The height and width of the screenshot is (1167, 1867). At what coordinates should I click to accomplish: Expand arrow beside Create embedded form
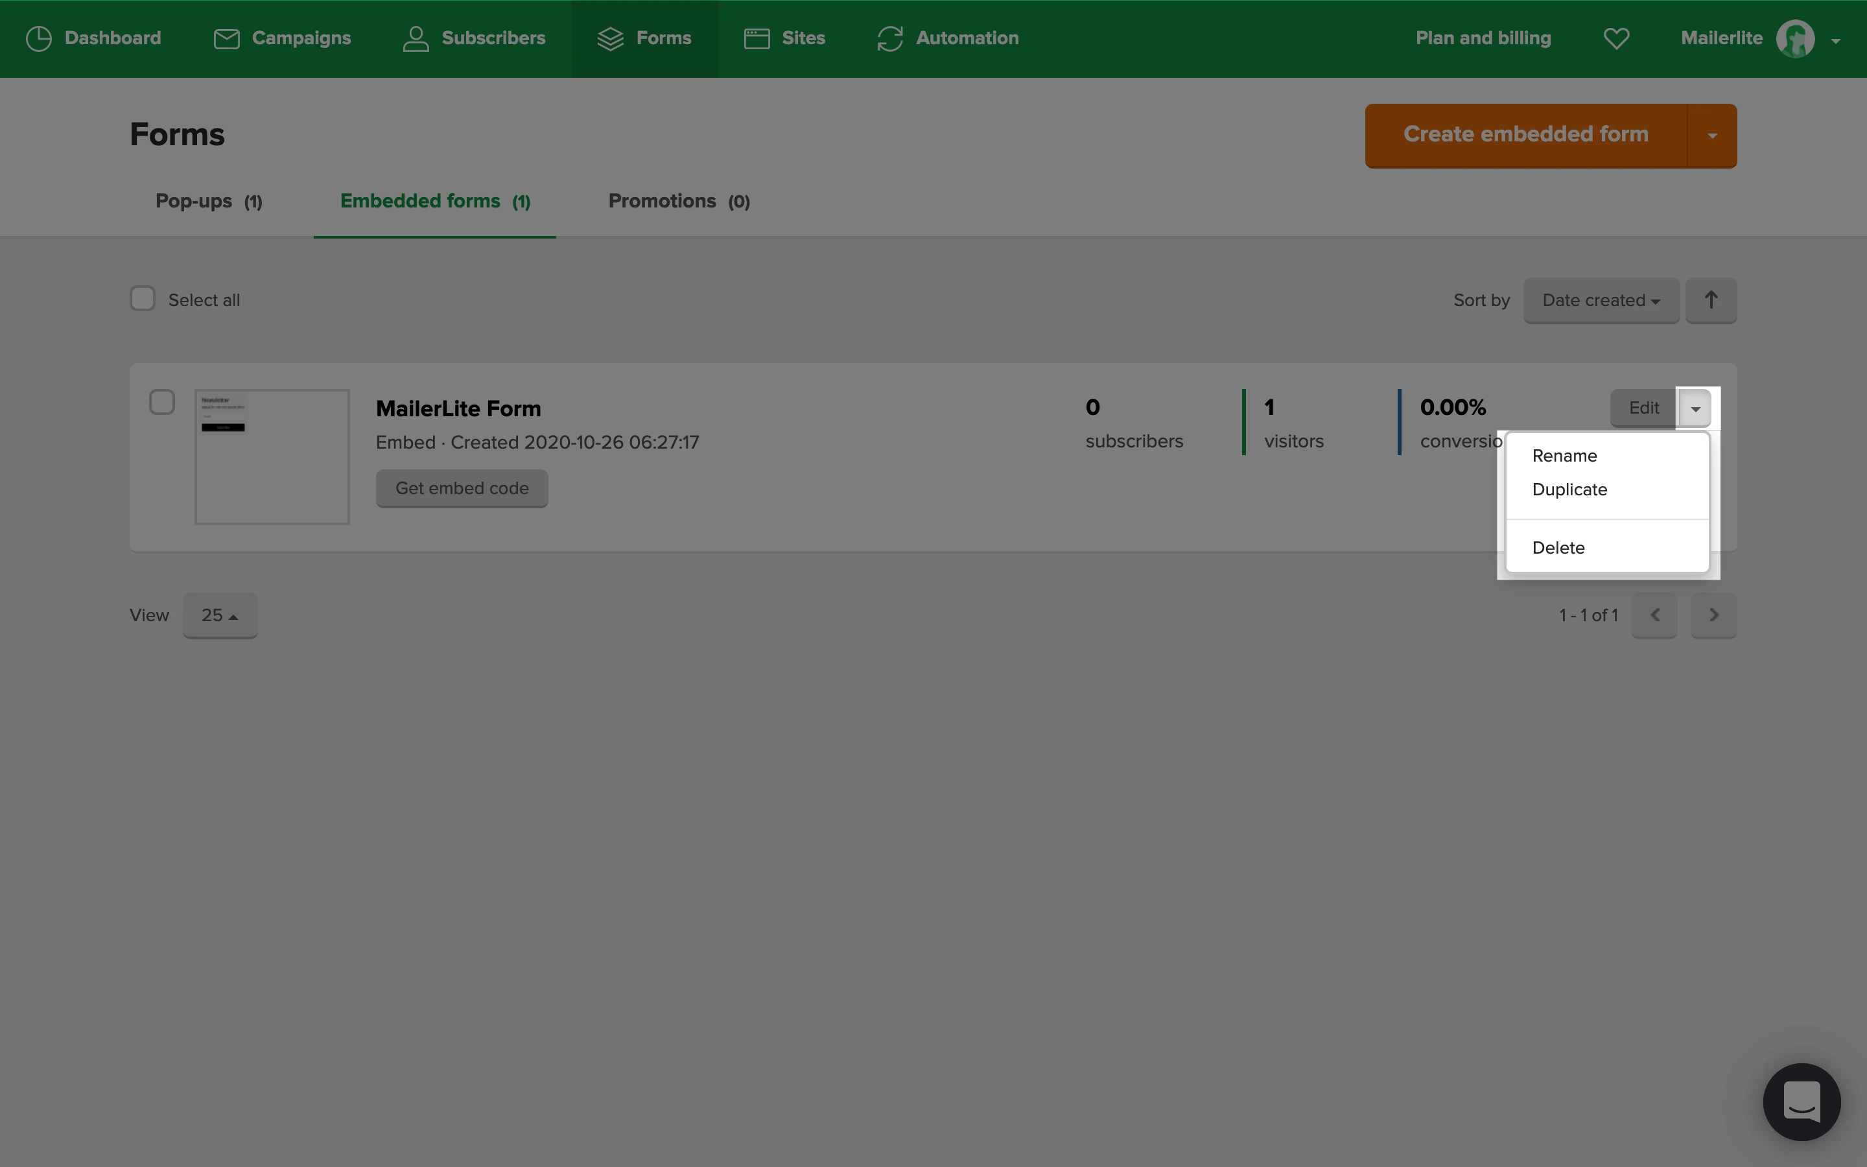click(x=1712, y=136)
